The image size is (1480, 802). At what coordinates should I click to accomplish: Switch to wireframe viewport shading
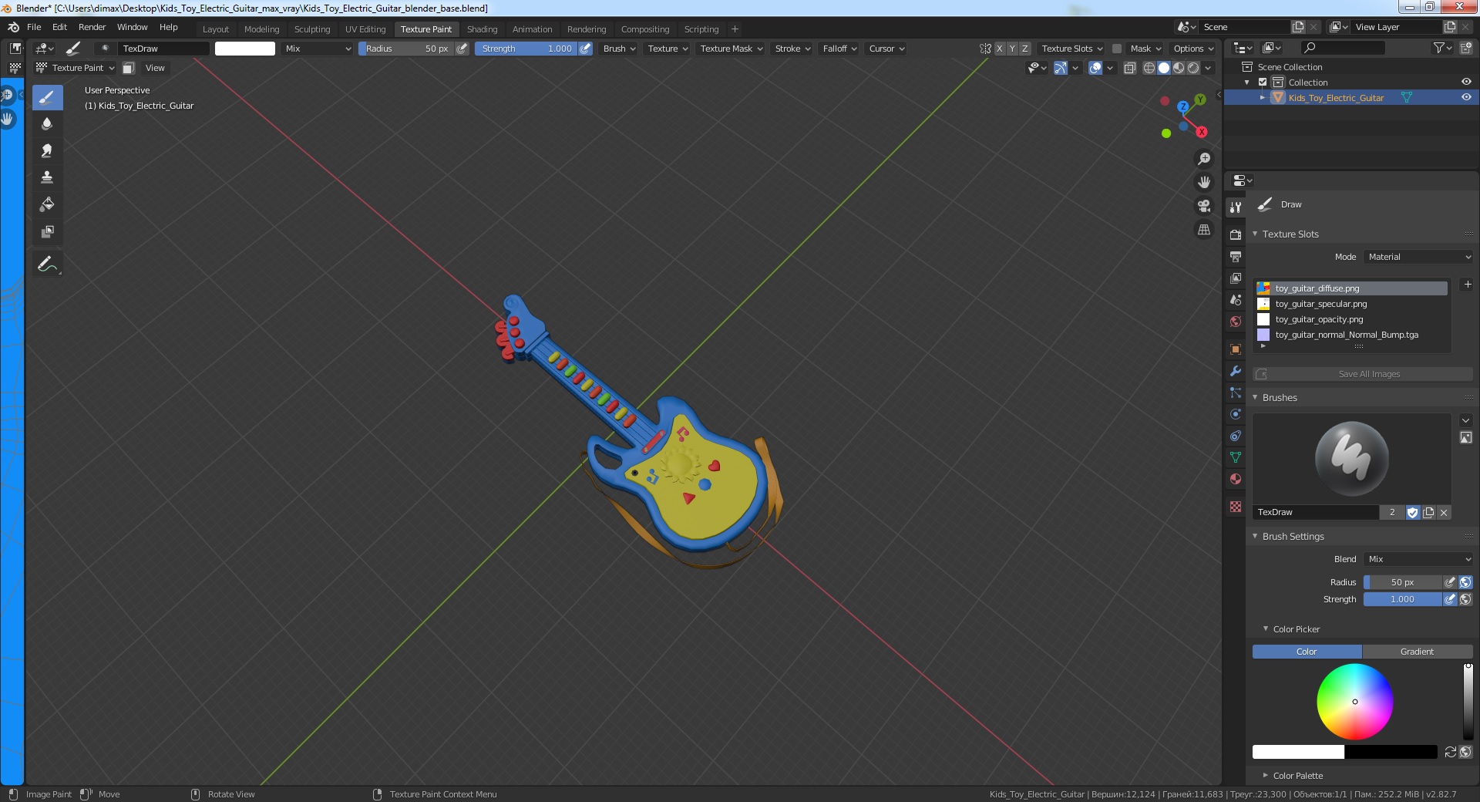[x=1149, y=68]
